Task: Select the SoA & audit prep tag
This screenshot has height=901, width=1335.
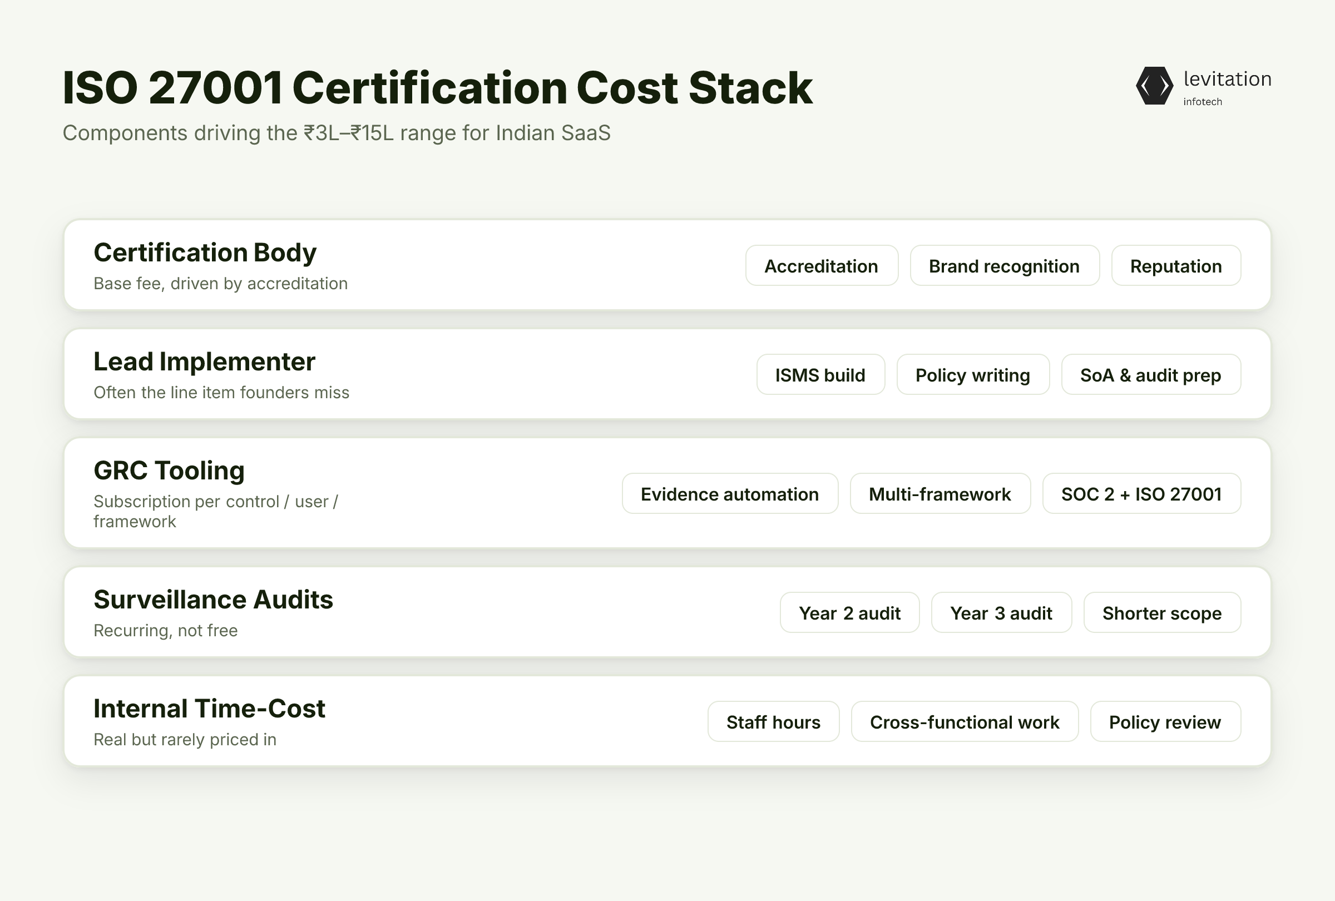Action: pyautogui.click(x=1151, y=374)
